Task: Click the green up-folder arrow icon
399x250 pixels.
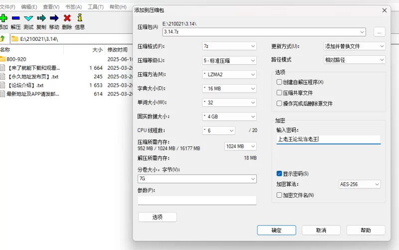Action: [x=3, y=39]
